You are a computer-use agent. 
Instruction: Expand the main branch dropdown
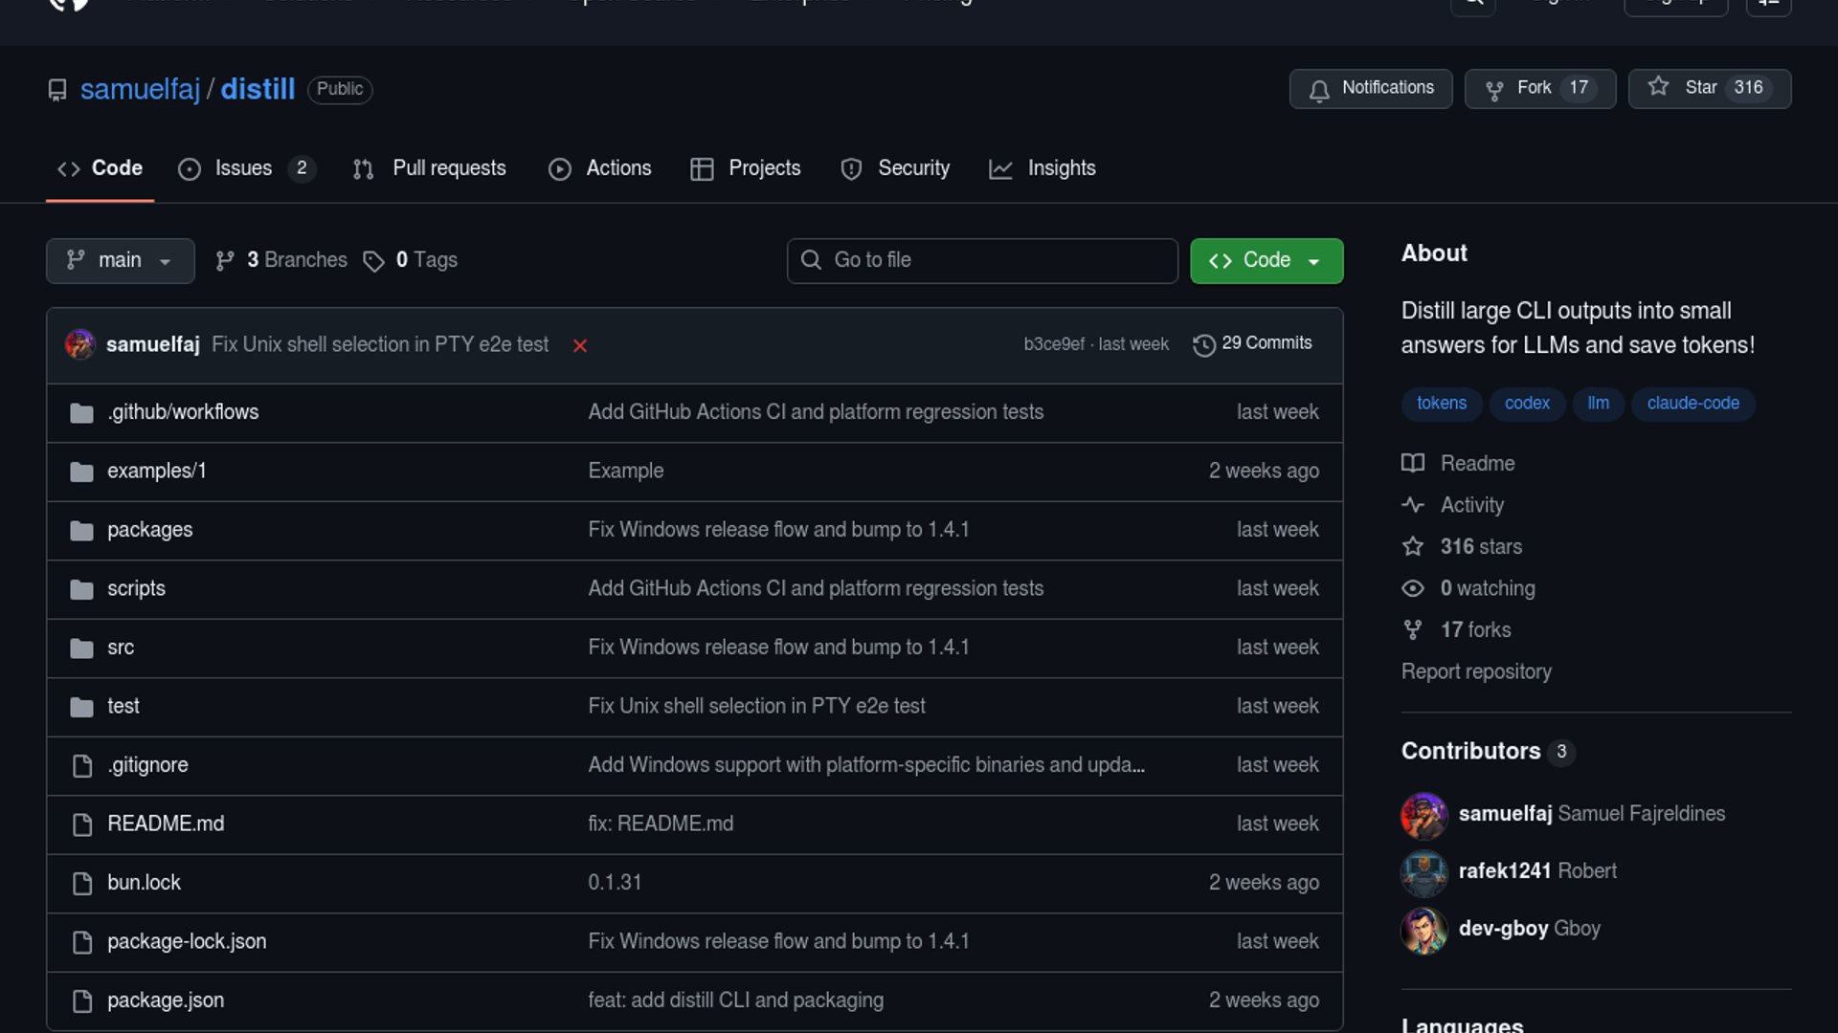(x=120, y=261)
